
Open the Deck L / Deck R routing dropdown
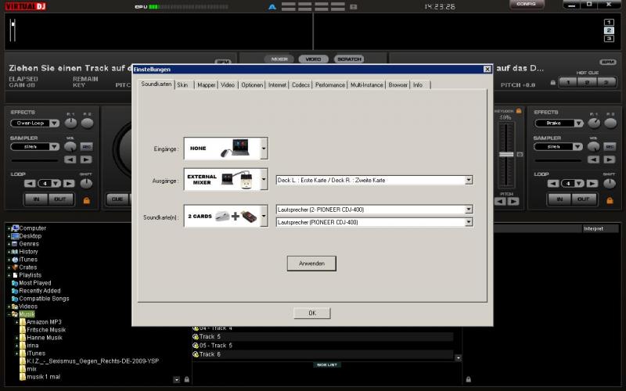click(469, 181)
